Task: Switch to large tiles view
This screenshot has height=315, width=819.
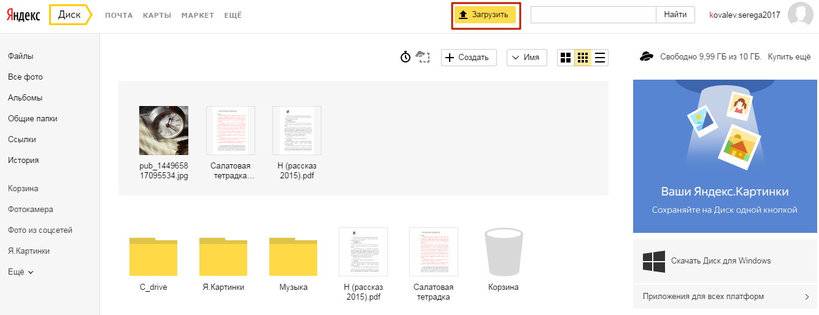Action: 566,58
